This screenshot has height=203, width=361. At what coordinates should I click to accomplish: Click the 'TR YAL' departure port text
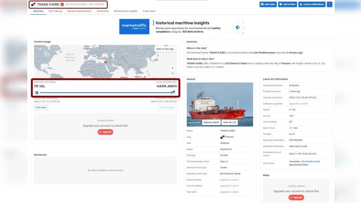[40, 86]
